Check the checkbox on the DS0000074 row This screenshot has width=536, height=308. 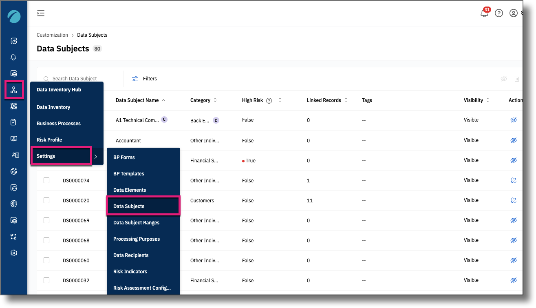tap(46, 180)
